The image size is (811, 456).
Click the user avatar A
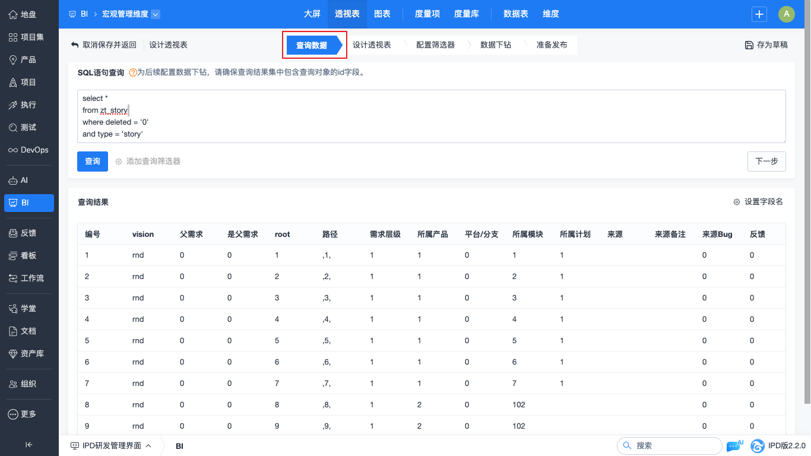(x=786, y=14)
